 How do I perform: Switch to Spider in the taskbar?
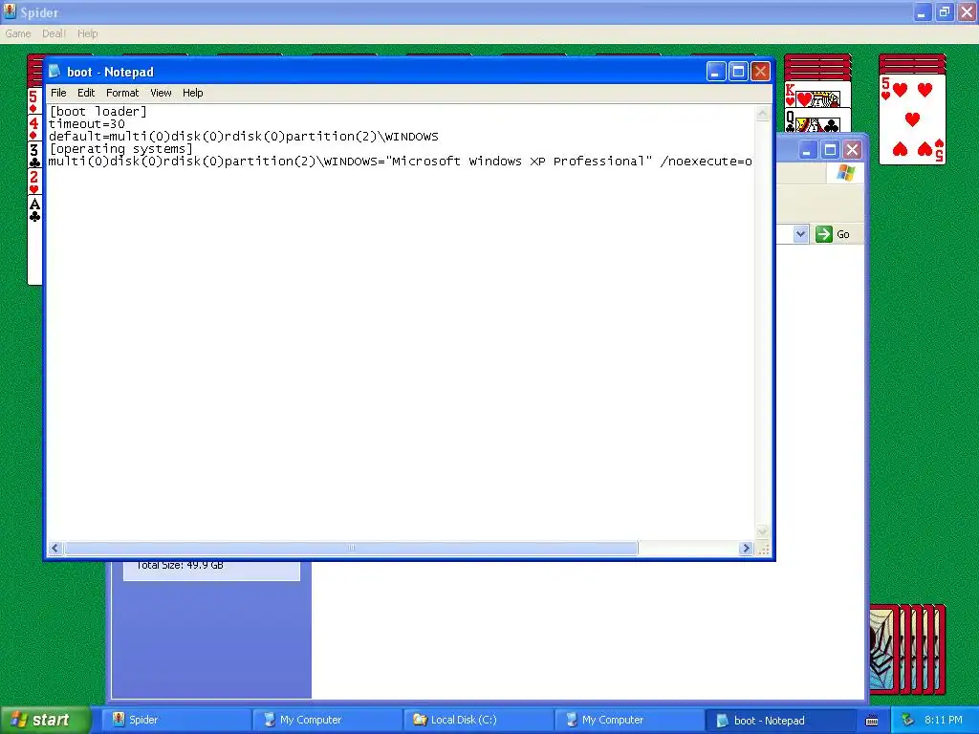[x=177, y=720]
